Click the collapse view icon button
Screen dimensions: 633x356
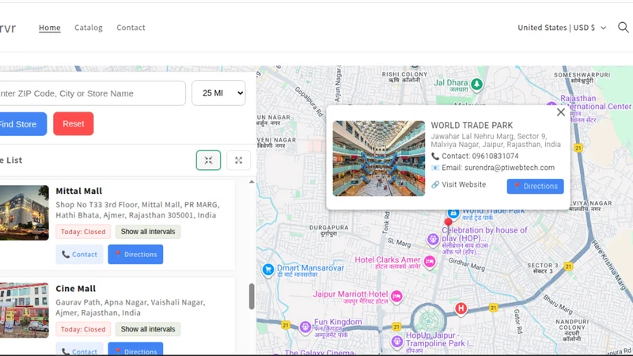(208, 161)
